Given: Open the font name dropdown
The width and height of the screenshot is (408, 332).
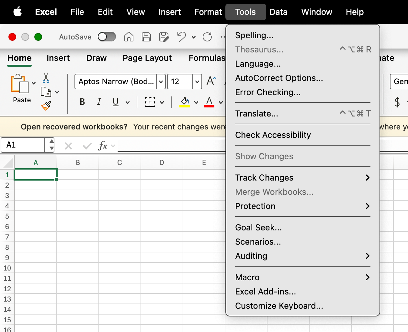Looking at the screenshot, I should (x=161, y=82).
